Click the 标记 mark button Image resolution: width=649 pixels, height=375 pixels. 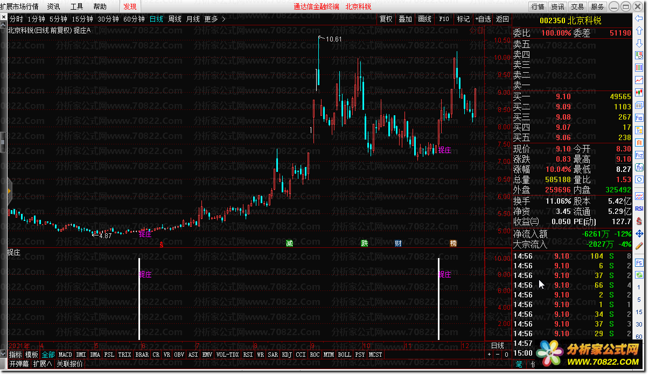[463, 19]
